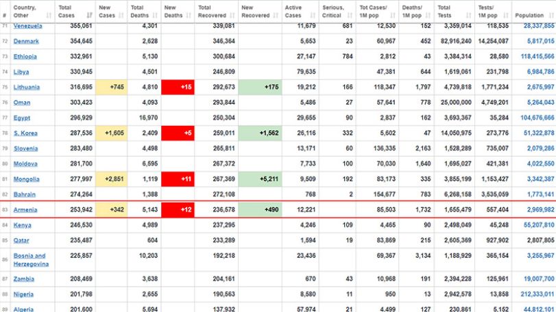
Task: Sort by New Cases column arrows
Action: (121, 15)
